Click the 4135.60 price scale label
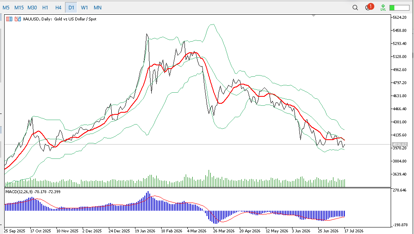 [x=400, y=135]
